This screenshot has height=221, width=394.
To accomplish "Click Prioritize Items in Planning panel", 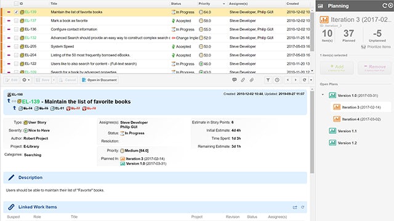I will pyautogui.click(x=376, y=47).
